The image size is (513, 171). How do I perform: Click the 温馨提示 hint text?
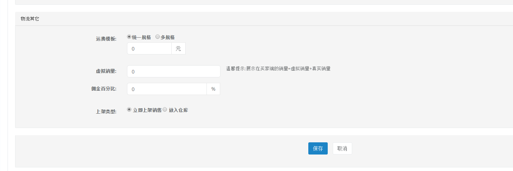278,69
